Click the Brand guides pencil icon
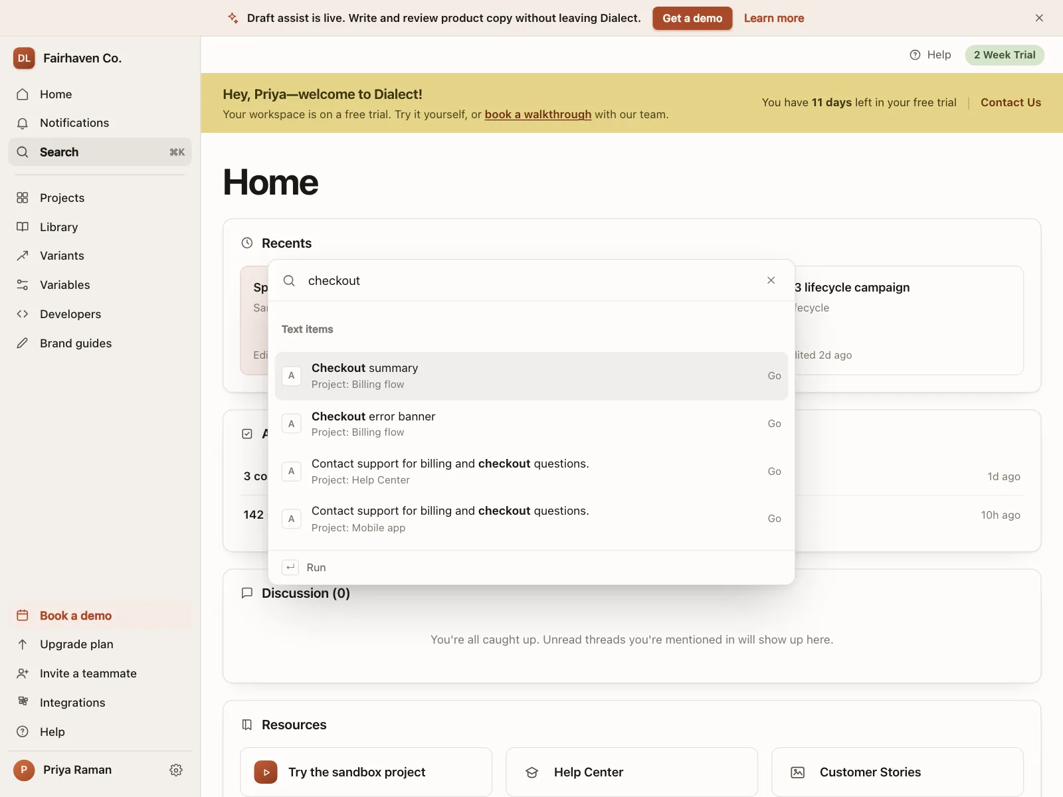This screenshot has width=1063, height=797. [x=23, y=343]
